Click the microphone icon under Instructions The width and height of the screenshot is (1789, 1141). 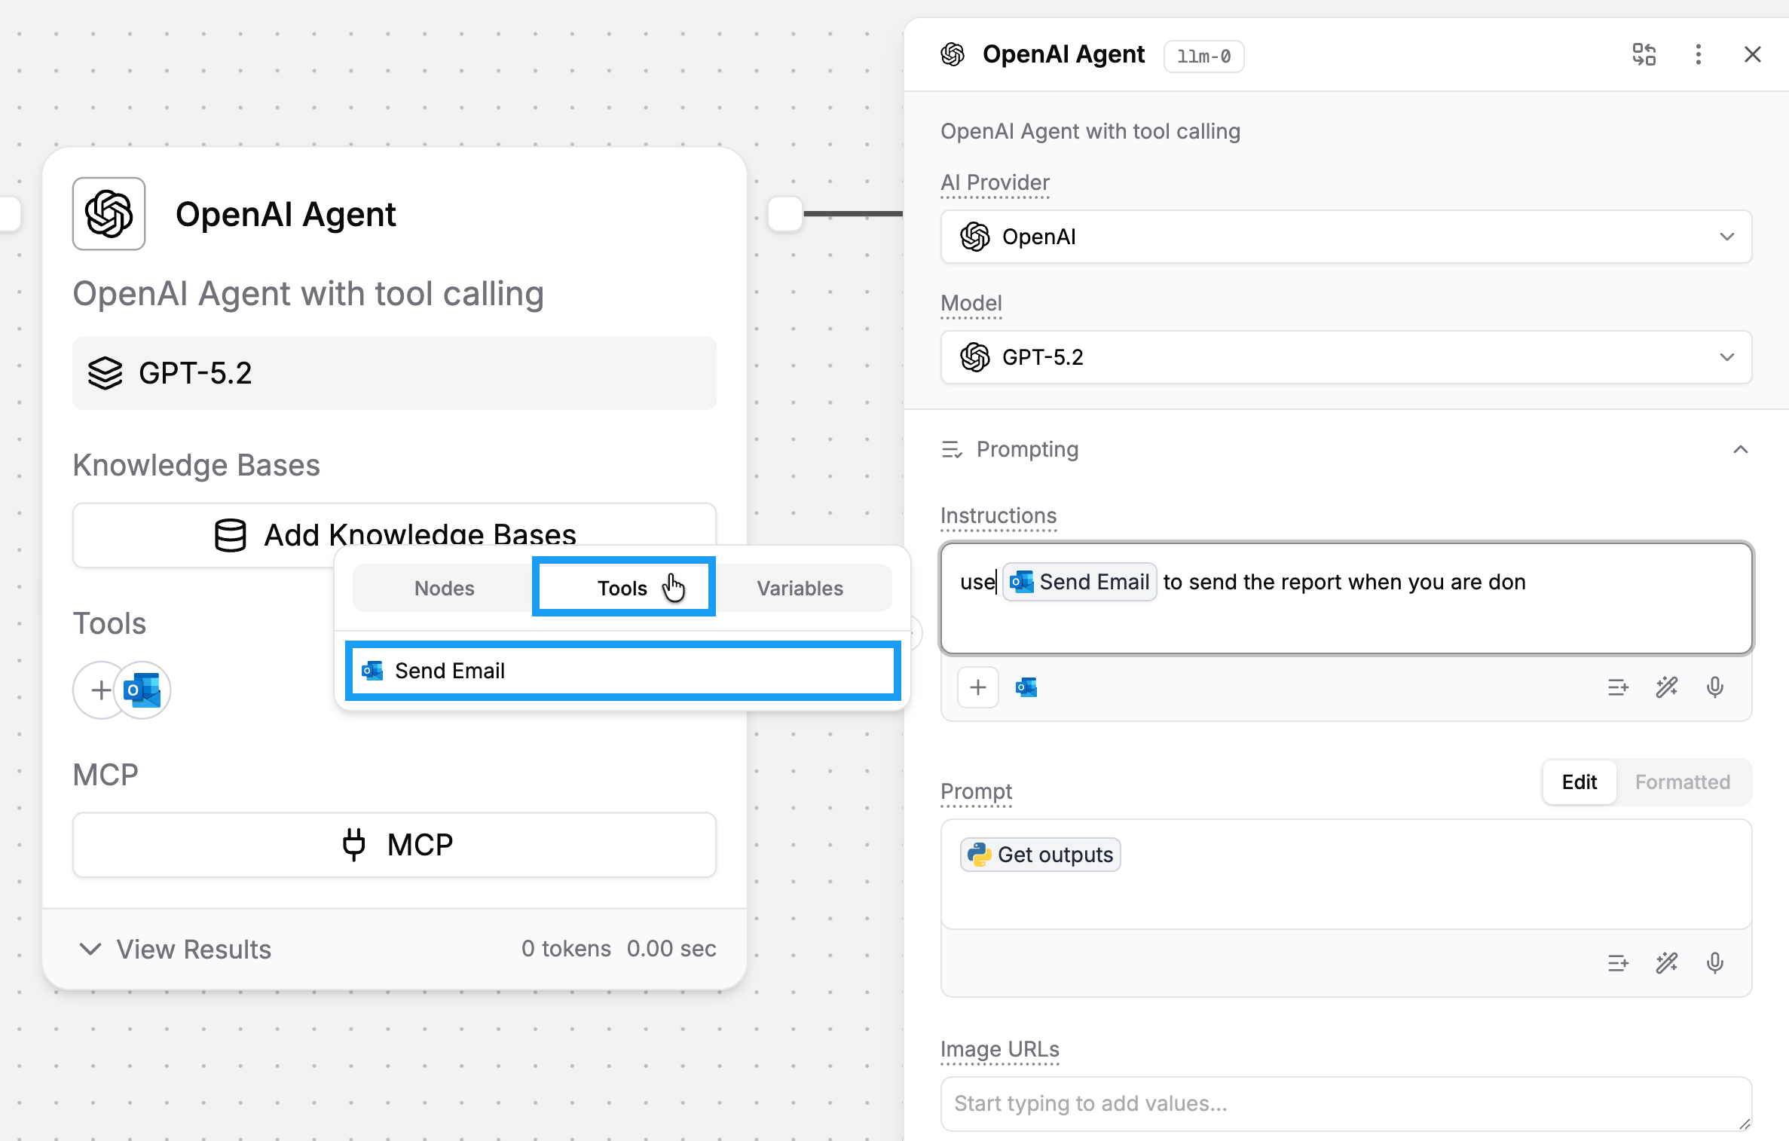[x=1714, y=687]
